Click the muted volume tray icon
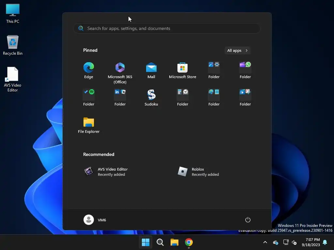This screenshot has height=250, width=334. pos(294,242)
